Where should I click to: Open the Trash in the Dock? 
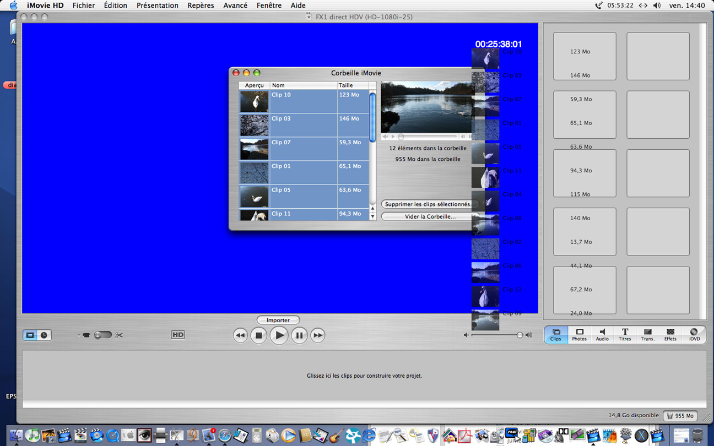697,435
